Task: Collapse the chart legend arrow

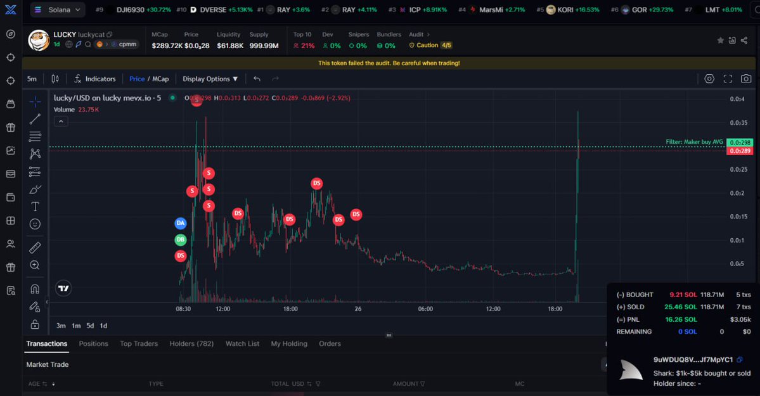Action: (61, 122)
